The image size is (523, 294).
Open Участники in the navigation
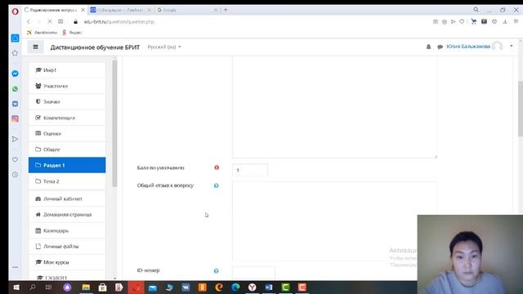click(x=67, y=86)
